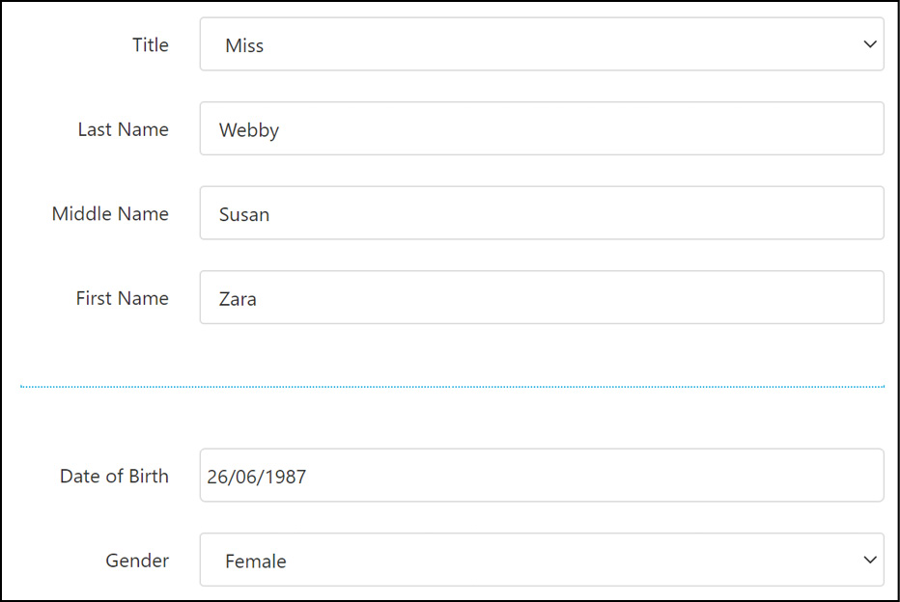Screen dimensions: 900x602
Task: Expand the Gender combo box
Action: (541, 560)
